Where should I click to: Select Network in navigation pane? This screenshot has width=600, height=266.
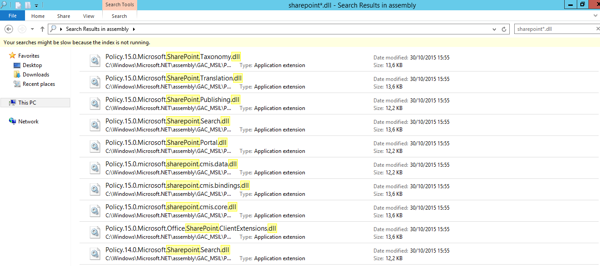(x=28, y=122)
